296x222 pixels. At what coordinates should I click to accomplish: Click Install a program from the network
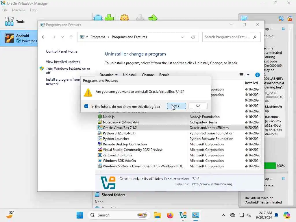[63, 82]
